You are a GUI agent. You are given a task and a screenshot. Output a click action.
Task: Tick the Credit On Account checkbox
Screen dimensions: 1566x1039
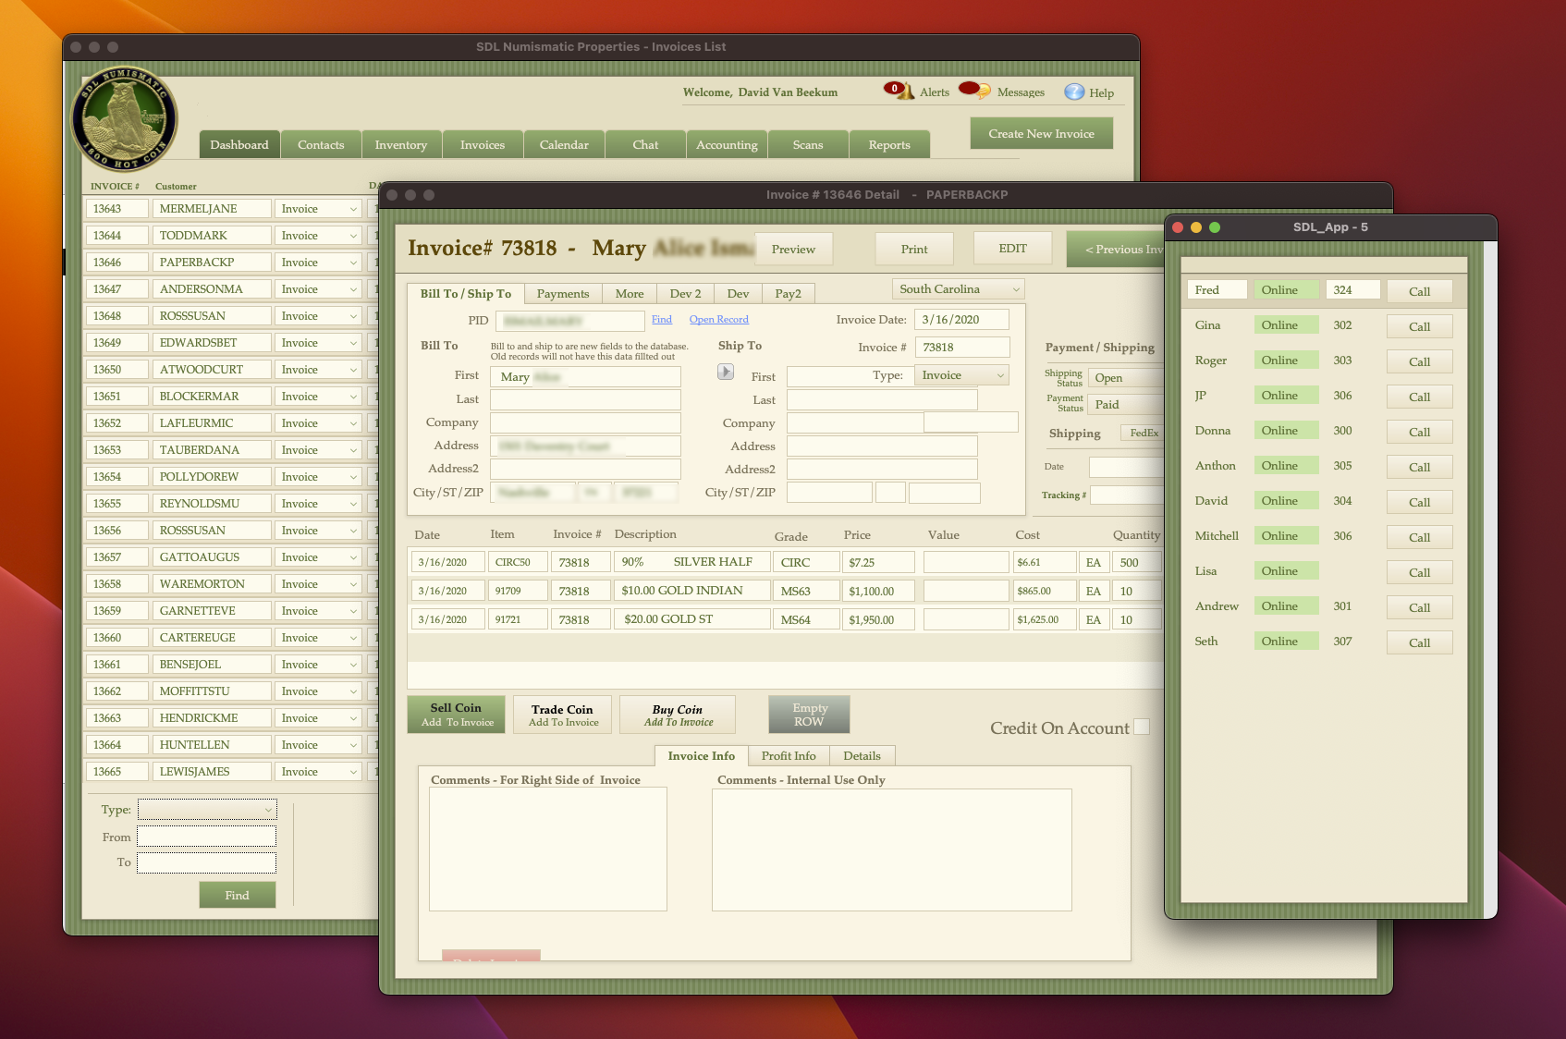pyautogui.click(x=1142, y=727)
